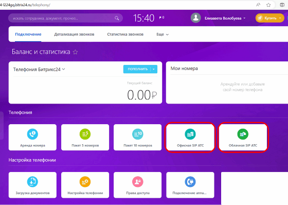Add page to favorites with star

pos(75,52)
